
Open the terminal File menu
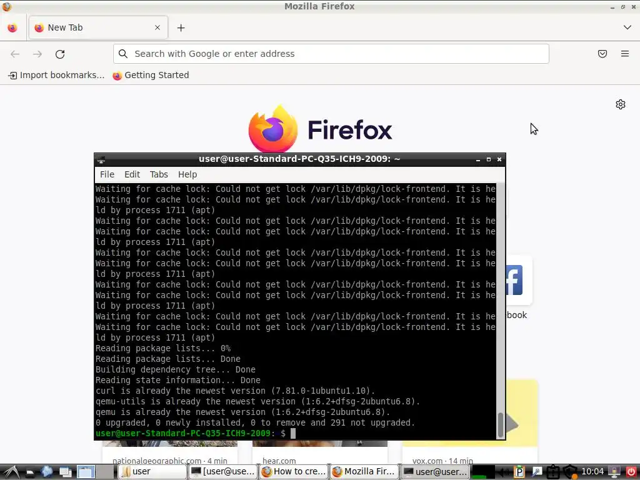coord(107,174)
